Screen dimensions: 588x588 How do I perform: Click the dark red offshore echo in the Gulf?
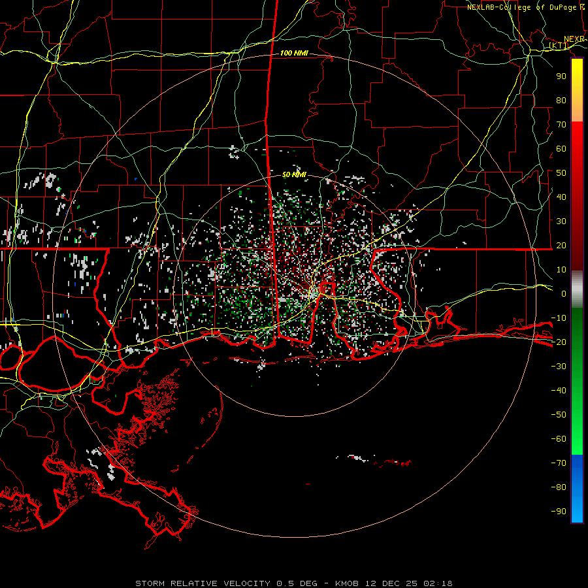(x=394, y=463)
